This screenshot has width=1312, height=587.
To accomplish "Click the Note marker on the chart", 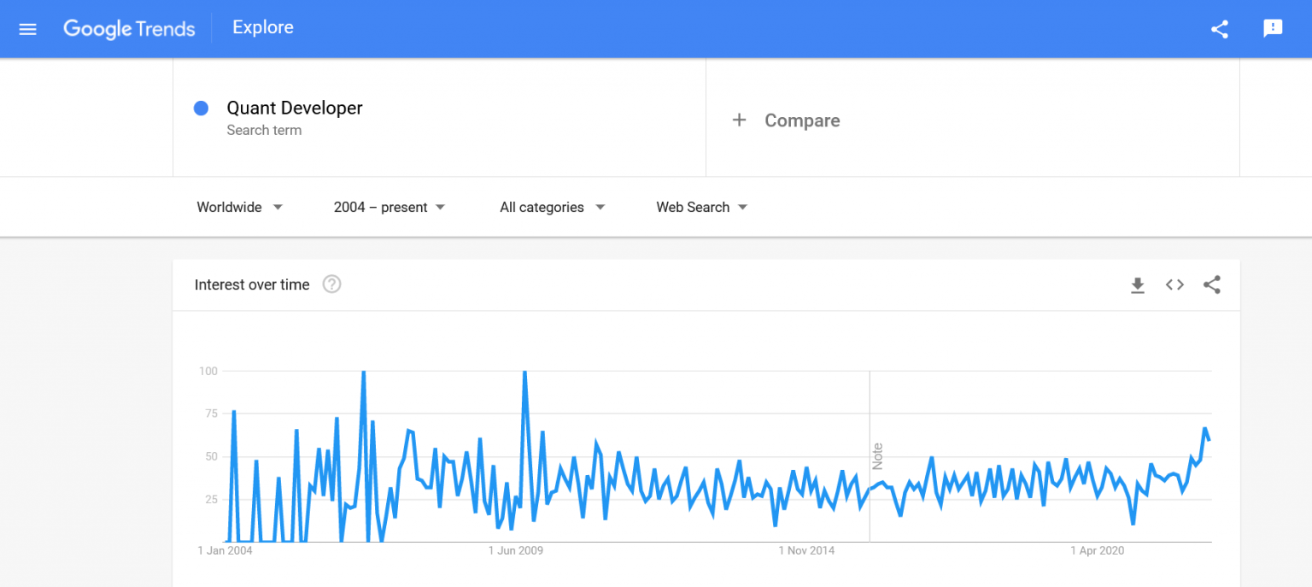I will 877,456.
